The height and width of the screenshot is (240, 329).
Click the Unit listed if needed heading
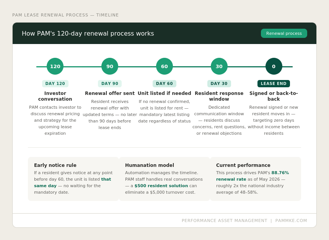164,93
